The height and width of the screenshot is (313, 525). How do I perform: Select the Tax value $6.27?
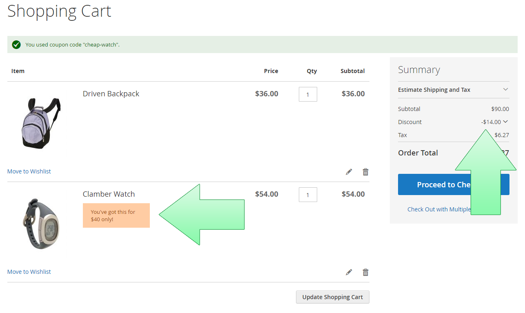502,135
